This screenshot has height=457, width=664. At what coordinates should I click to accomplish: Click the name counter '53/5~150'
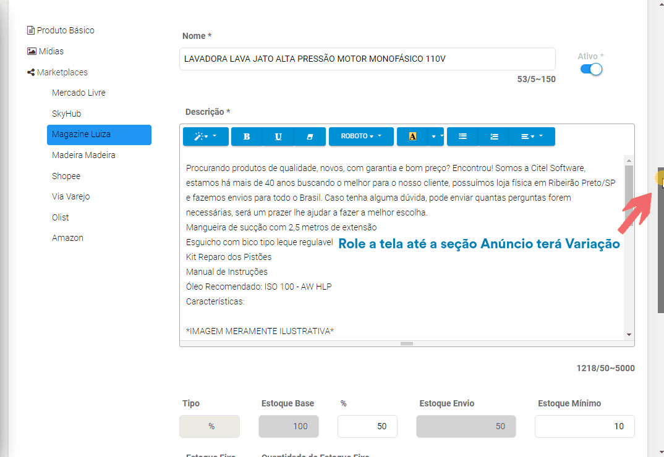tap(536, 79)
